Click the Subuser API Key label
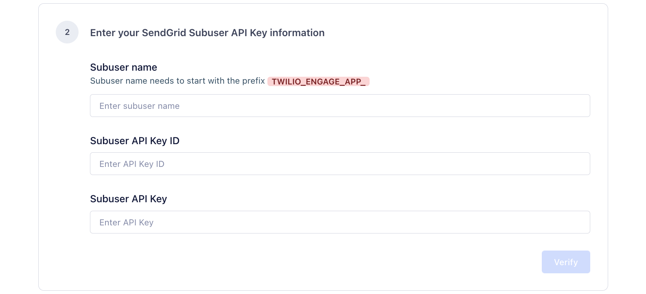The image size is (646, 294). click(x=129, y=199)
